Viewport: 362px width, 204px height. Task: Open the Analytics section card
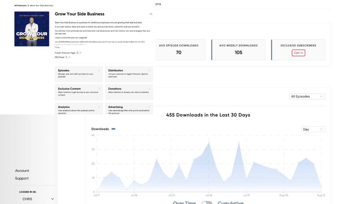79,110
